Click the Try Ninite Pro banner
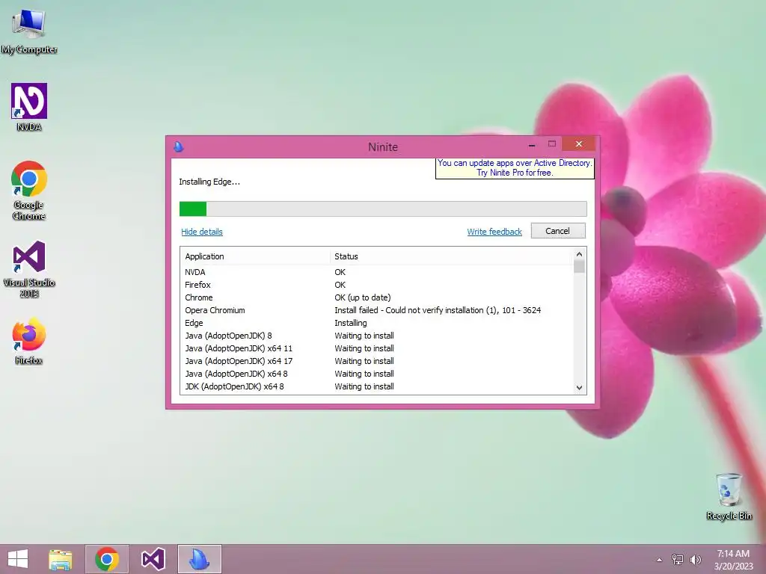 (x=515, y=168)
